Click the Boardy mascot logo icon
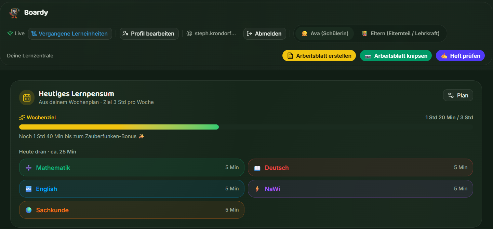The width and height of the screenshot is (493, 229). pyautogui.click(x=14, y=13)
